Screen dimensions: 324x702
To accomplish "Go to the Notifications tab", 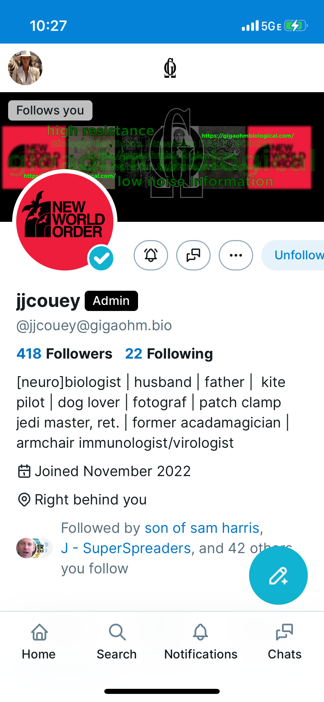I will point(201,642).
